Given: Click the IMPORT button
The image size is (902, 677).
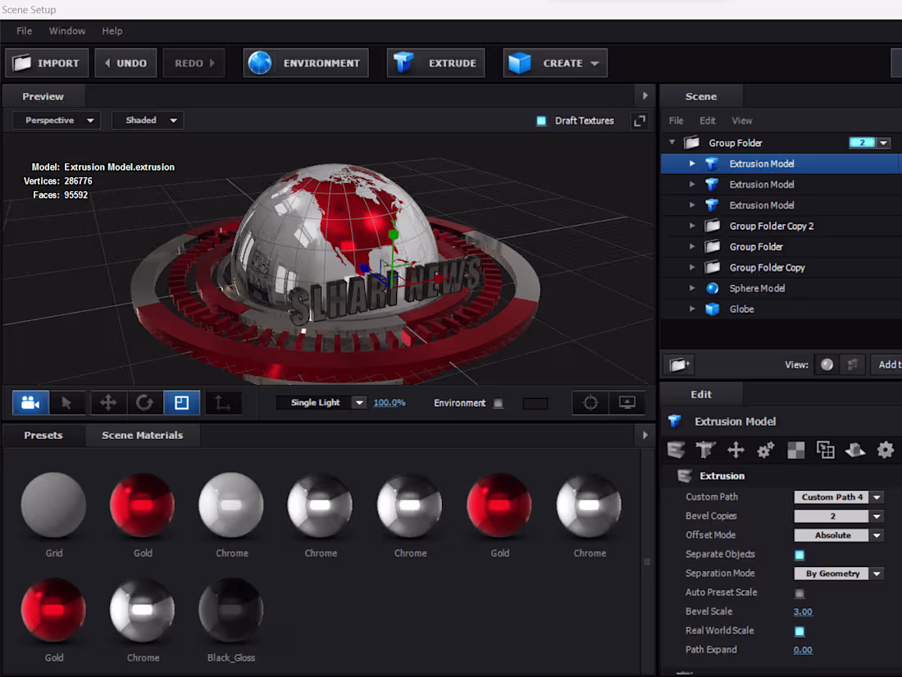Looking at the screenshot, I should pos(47,62).
